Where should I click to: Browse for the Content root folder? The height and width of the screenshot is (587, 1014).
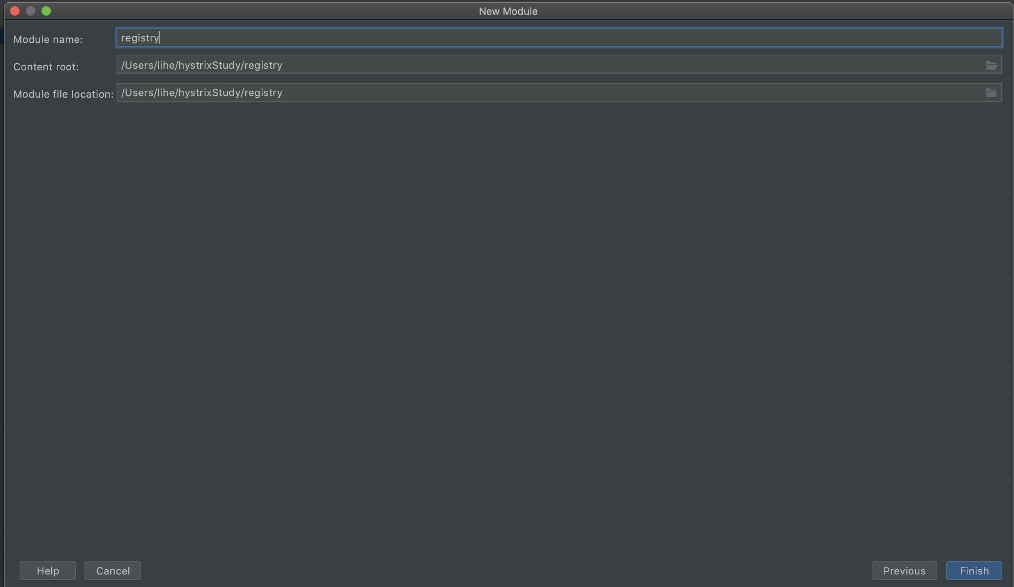point(991,65)
